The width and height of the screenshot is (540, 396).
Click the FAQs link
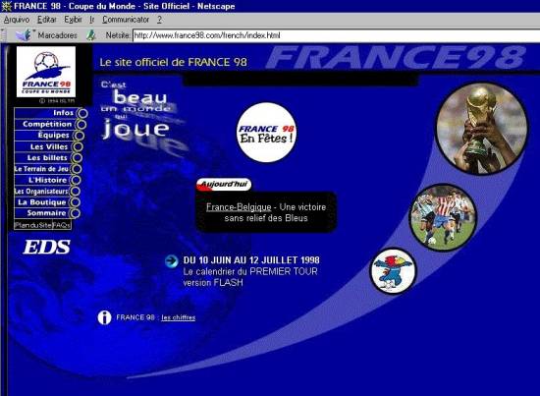click(62, 225)
